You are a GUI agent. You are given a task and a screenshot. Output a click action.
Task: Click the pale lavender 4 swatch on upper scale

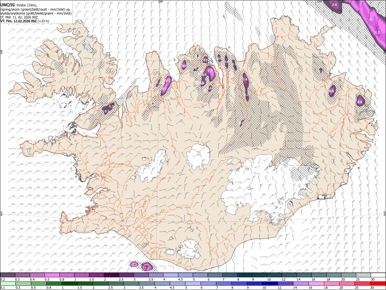point(171,275)
